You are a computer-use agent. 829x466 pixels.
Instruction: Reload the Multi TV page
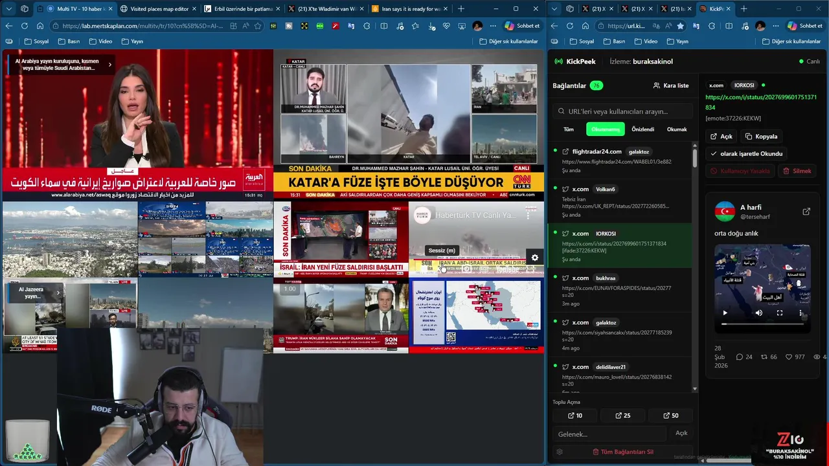click(25, 26)
